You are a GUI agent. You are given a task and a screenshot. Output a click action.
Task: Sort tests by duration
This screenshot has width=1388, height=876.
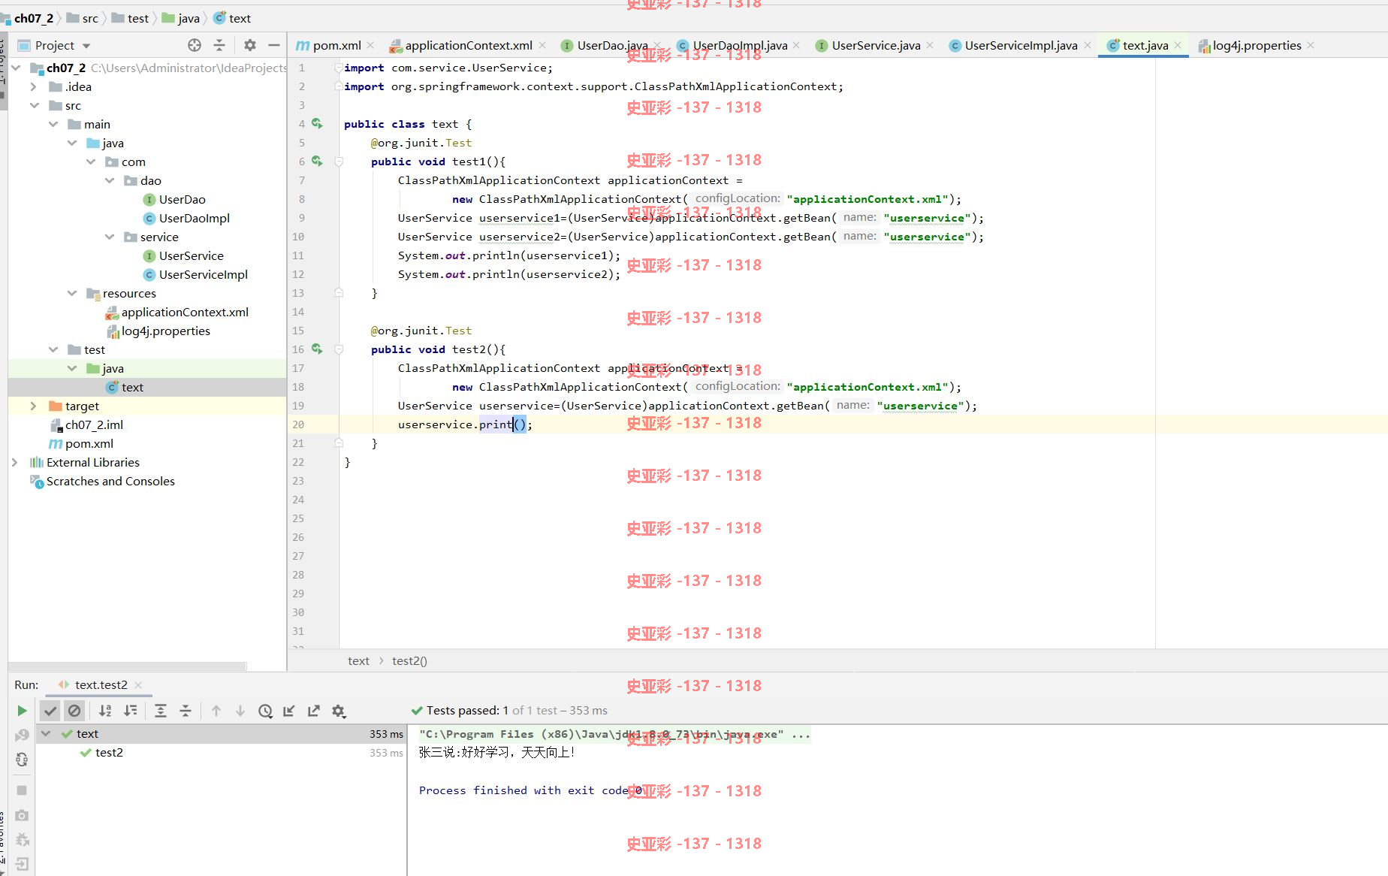point(131,711)
